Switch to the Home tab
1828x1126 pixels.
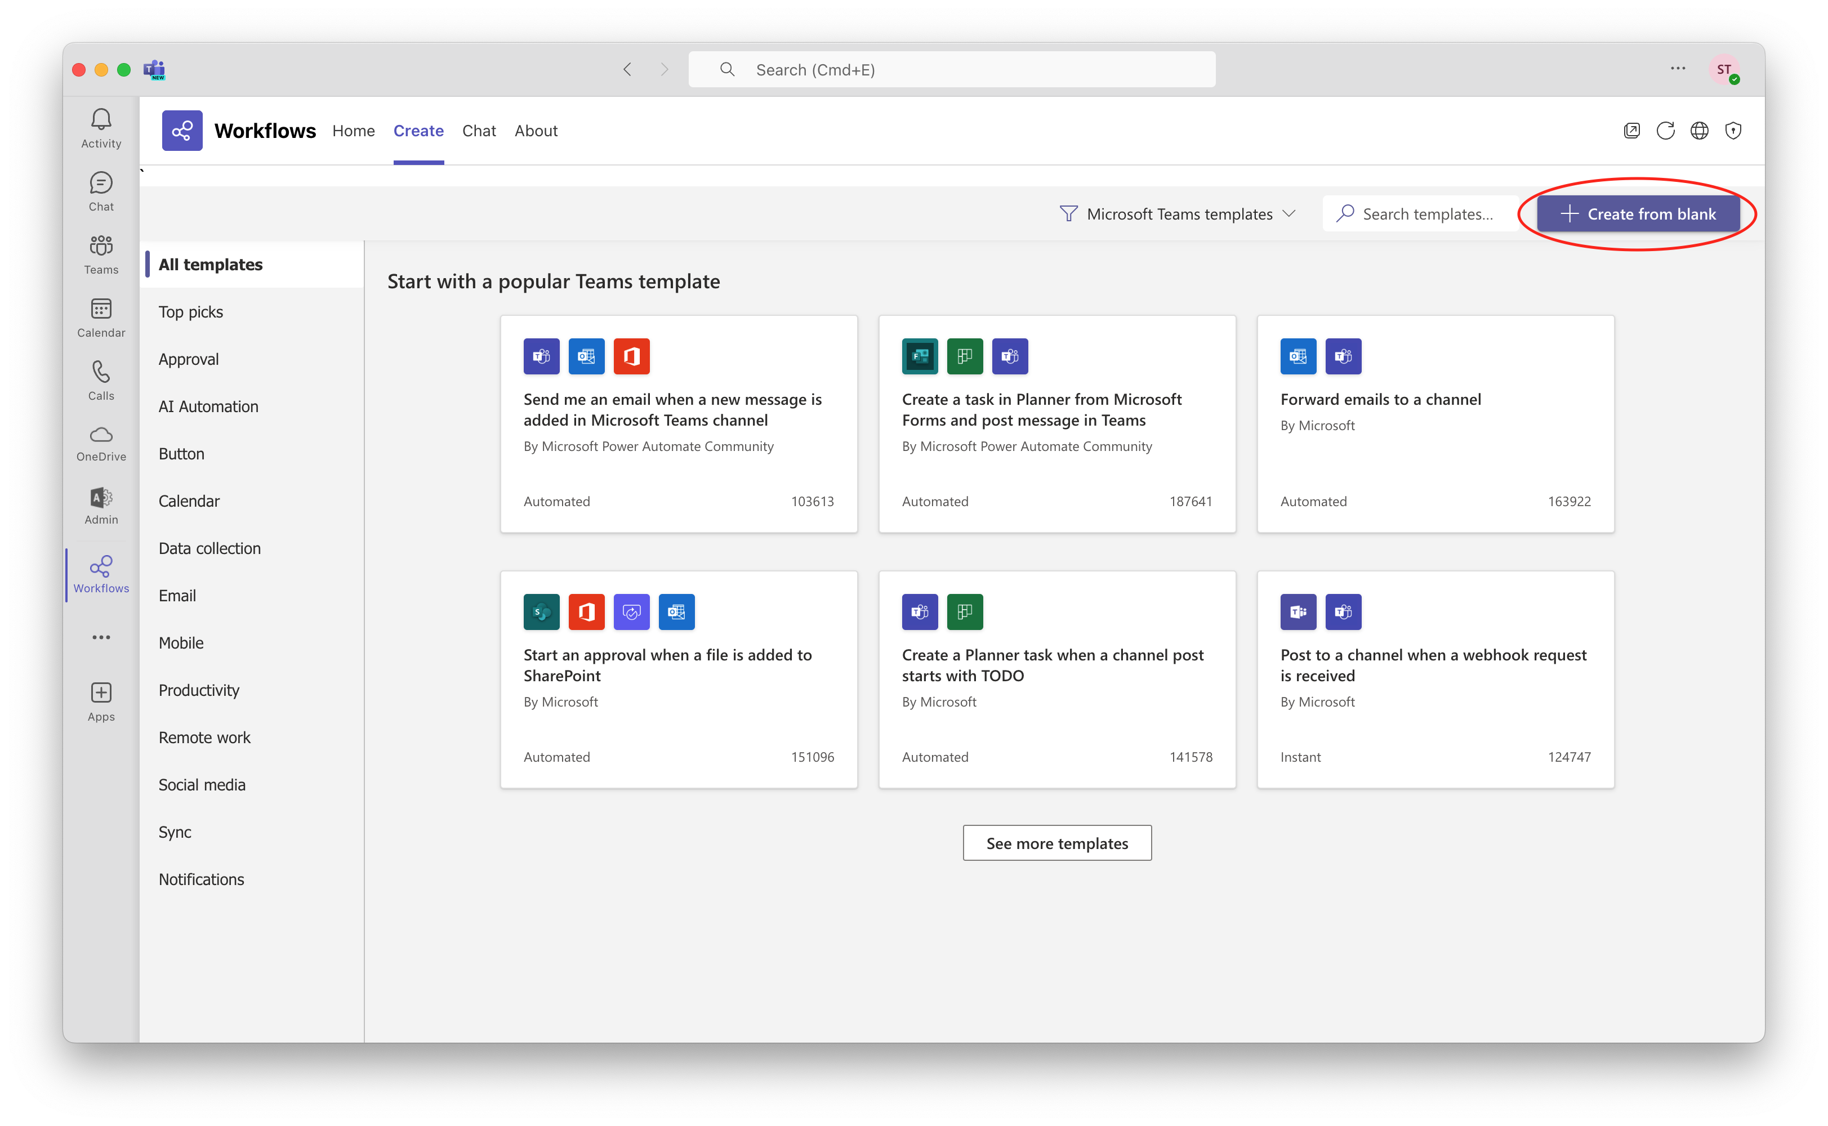(x=353, y=131)
